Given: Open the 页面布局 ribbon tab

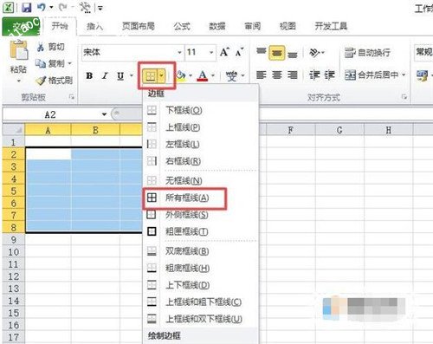Looking at the screenshot, I should tap(139, 26).
